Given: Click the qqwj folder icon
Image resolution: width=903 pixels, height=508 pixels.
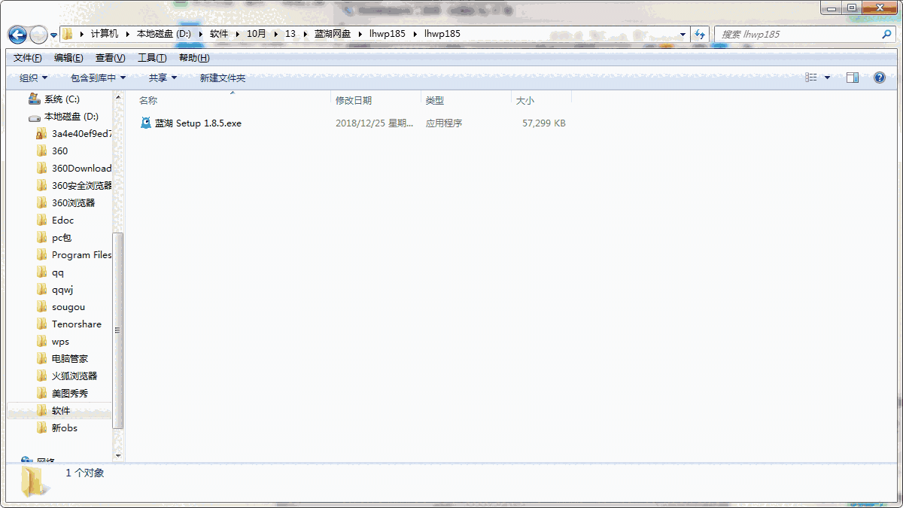Looking at the screenshot, I should [x=41, y=290].
